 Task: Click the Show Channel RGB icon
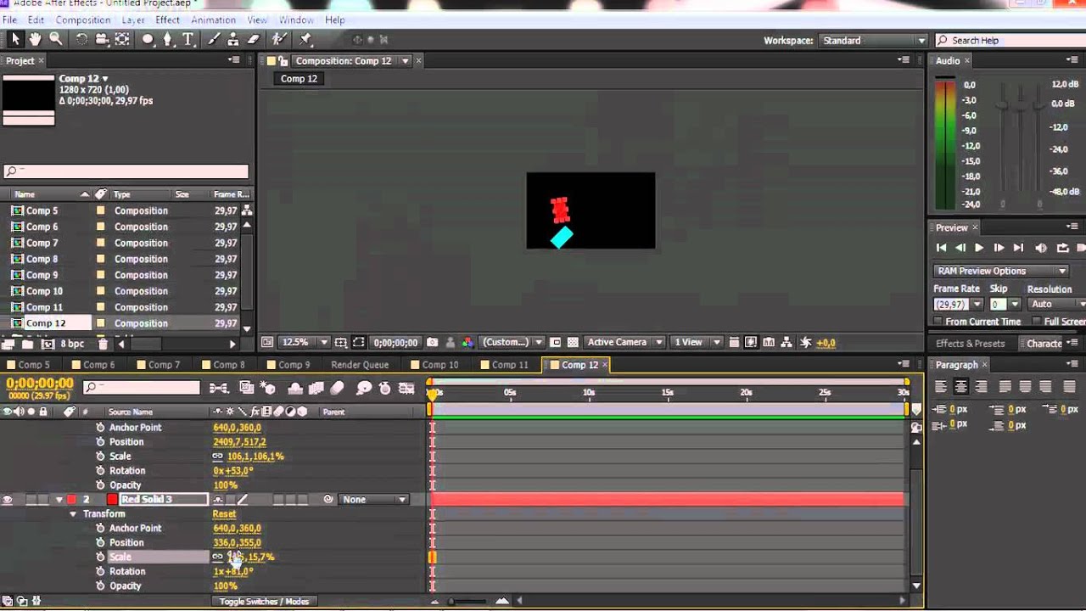click(467, 343)
